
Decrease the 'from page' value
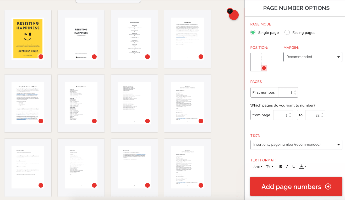click(x=290, y=117)
